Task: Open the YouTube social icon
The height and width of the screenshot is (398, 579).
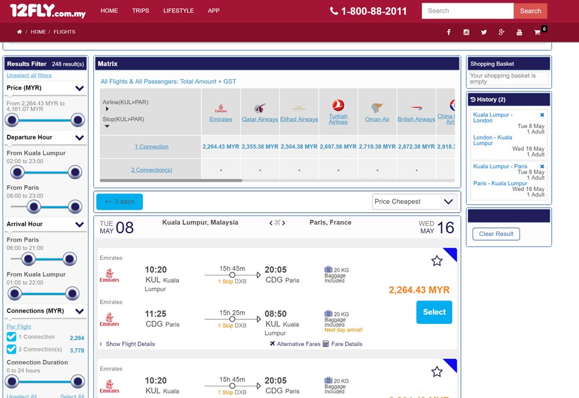Action: pyautogui.click(x=519, y=32)
